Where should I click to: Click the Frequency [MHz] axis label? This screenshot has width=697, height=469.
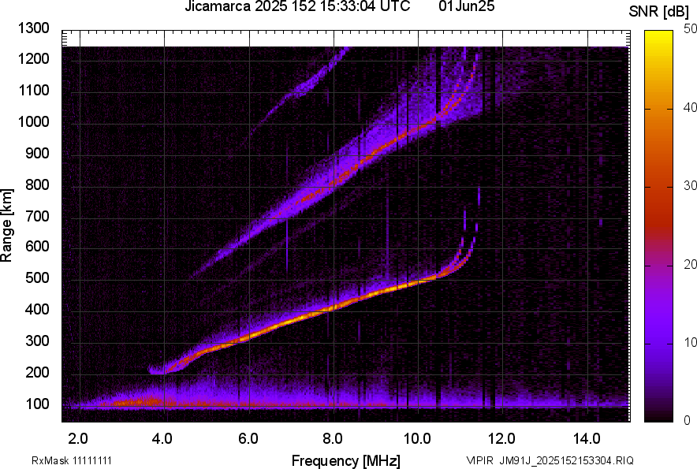346,460
